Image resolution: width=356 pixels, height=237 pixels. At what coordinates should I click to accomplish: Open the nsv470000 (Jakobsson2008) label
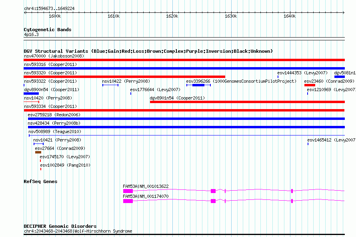[54, 56]
